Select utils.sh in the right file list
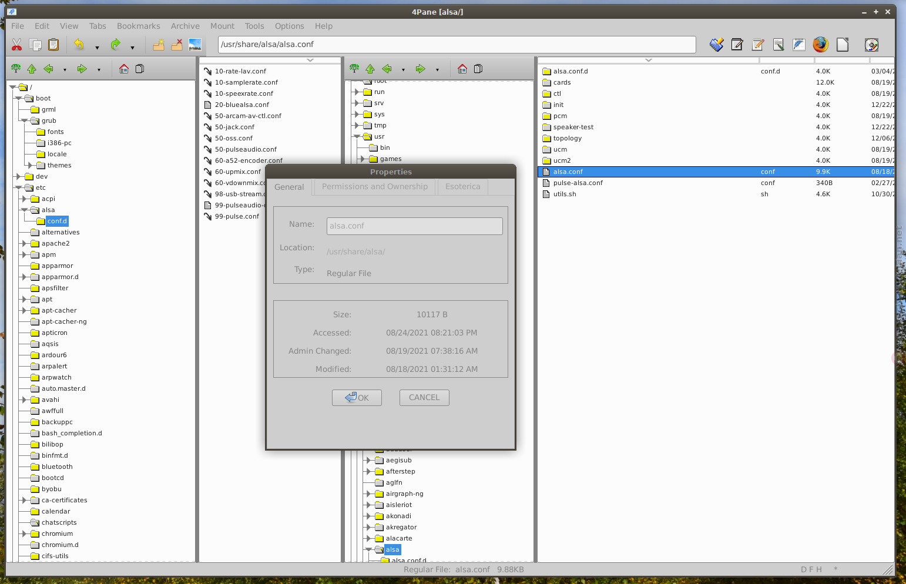The image size is (906, 584). pos(564,194)
